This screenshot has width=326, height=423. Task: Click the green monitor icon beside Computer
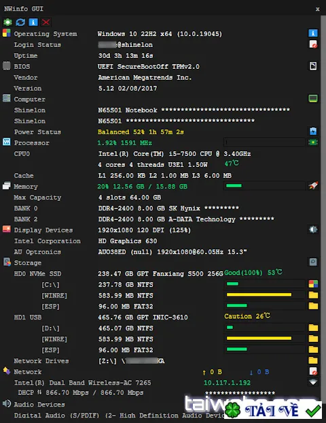[x=313, y=99]
